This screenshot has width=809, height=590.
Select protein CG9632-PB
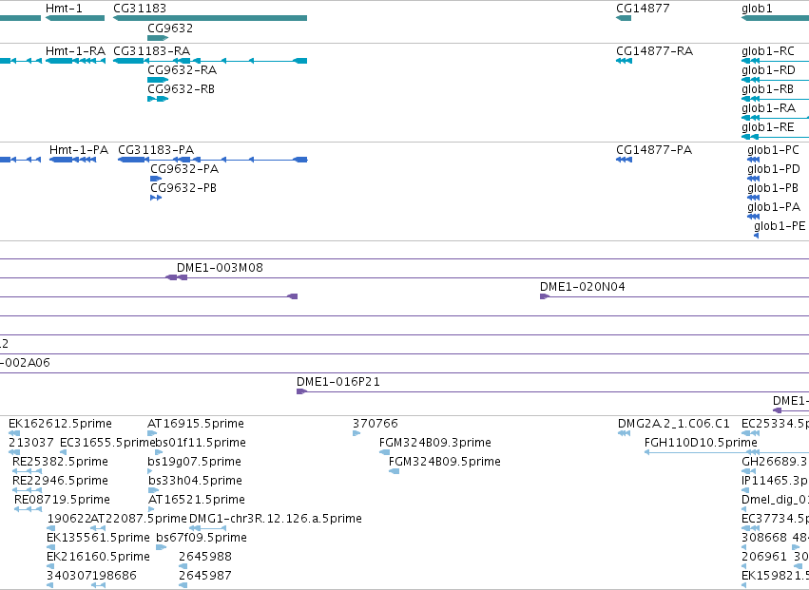tap(183, 188)
